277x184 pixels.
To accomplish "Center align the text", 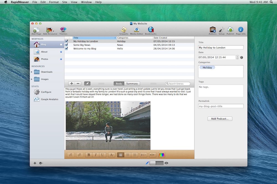I will tap(127, 155).
